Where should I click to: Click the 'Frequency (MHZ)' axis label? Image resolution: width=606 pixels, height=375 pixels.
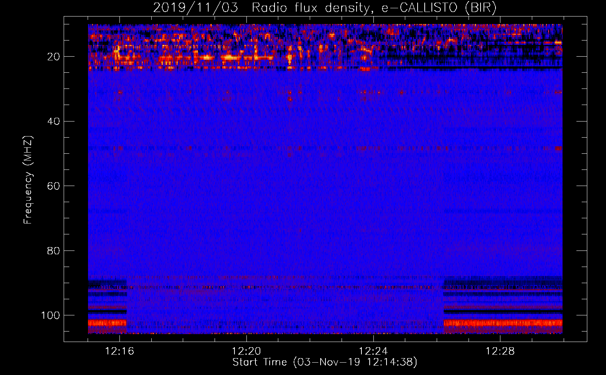coord(28,180)
